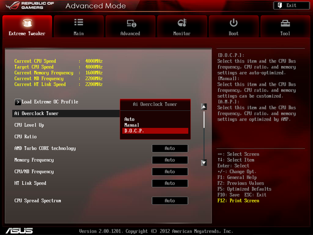Click the F2: Previous Values hint
Viewport: 313px width, 235px height.
point(241,183)
